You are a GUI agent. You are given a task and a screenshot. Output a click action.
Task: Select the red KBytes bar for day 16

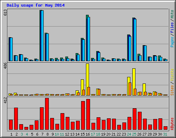point(88,115)
